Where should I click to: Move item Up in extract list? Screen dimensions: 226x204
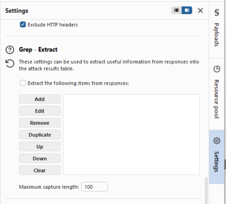coord(39,147)
